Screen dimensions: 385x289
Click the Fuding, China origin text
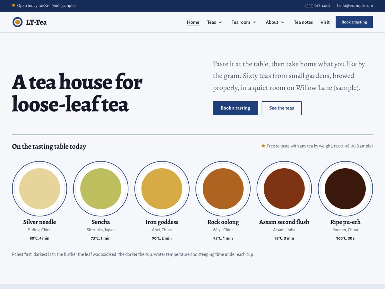point(40,230)
